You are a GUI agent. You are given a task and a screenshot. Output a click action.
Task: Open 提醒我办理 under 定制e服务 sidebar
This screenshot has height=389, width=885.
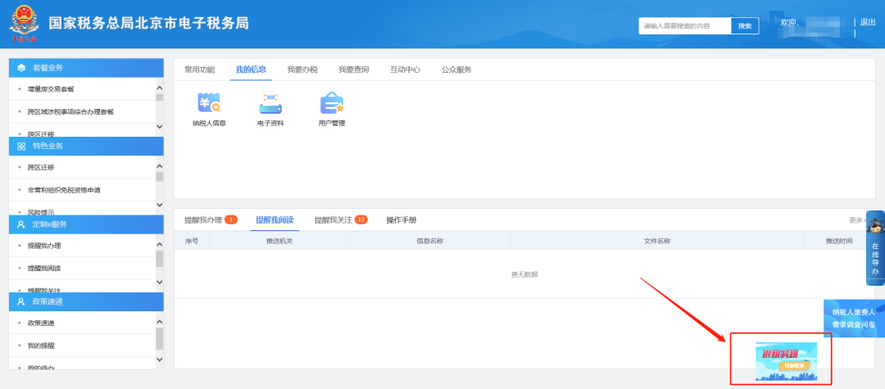tap(44, 246)
